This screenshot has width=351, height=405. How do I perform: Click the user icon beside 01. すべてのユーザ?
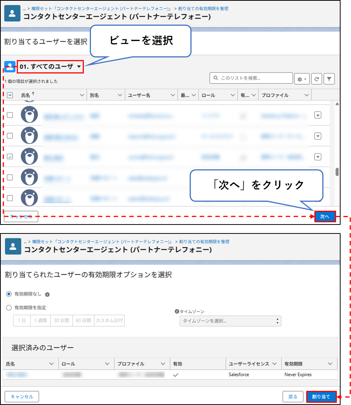[10, 67]
